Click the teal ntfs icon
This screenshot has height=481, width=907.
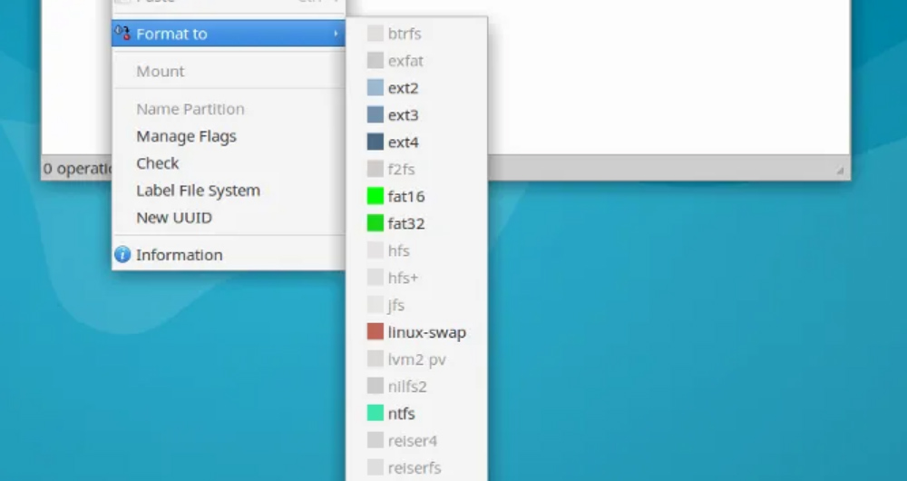click(x=375, y=414)
